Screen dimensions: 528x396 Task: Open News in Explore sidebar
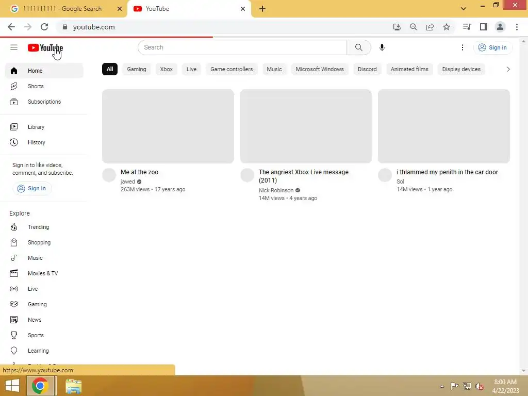[44, 320]
